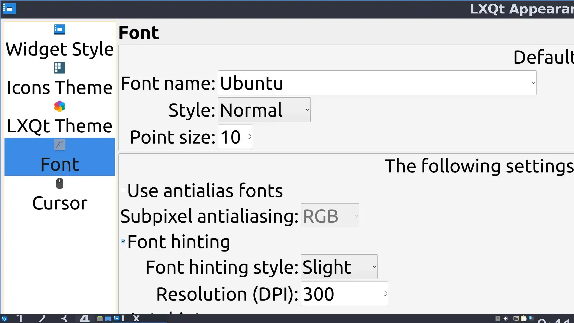Open Widget Style section icon
The image size is (574, 323).
(59, 29)
